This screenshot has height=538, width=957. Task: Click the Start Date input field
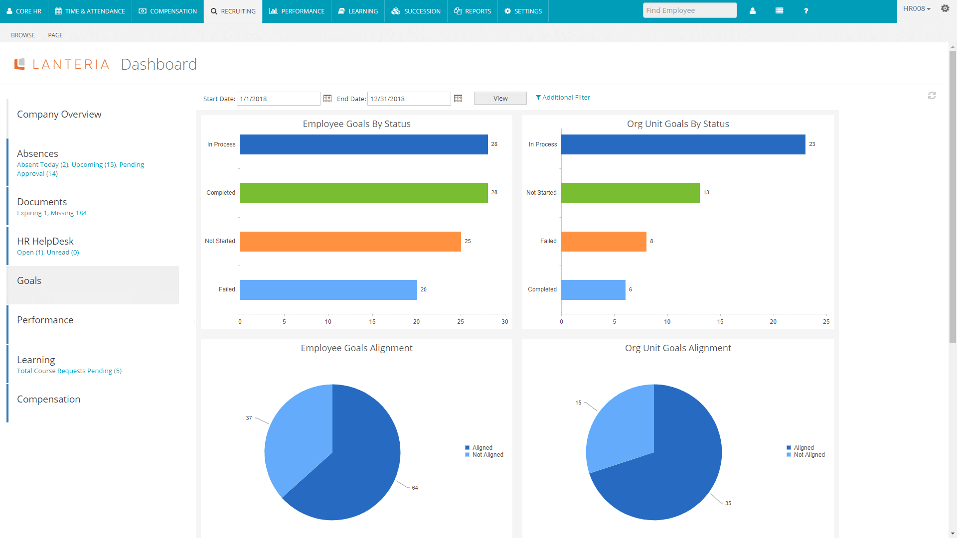pyautogui.click(x=278, y=99)
